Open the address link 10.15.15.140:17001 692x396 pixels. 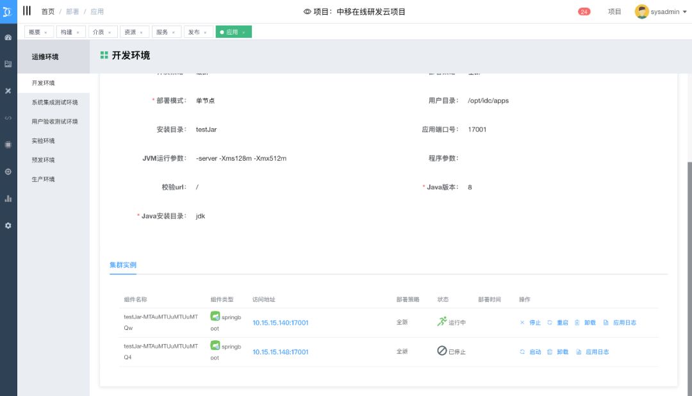pyautogui.click(x=280, y=323)
